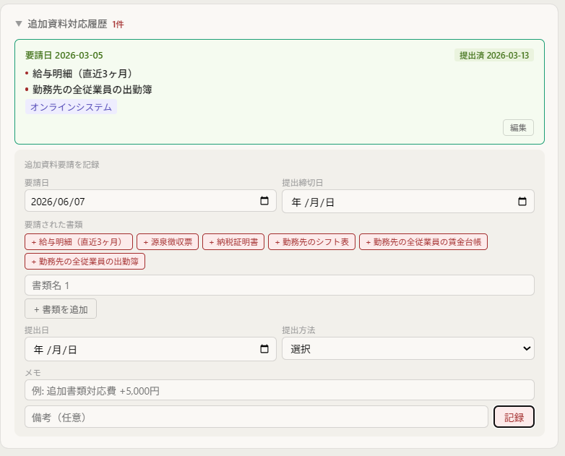Add chip 勤務先の全従業員の賃金台帳

coord(423,242)
